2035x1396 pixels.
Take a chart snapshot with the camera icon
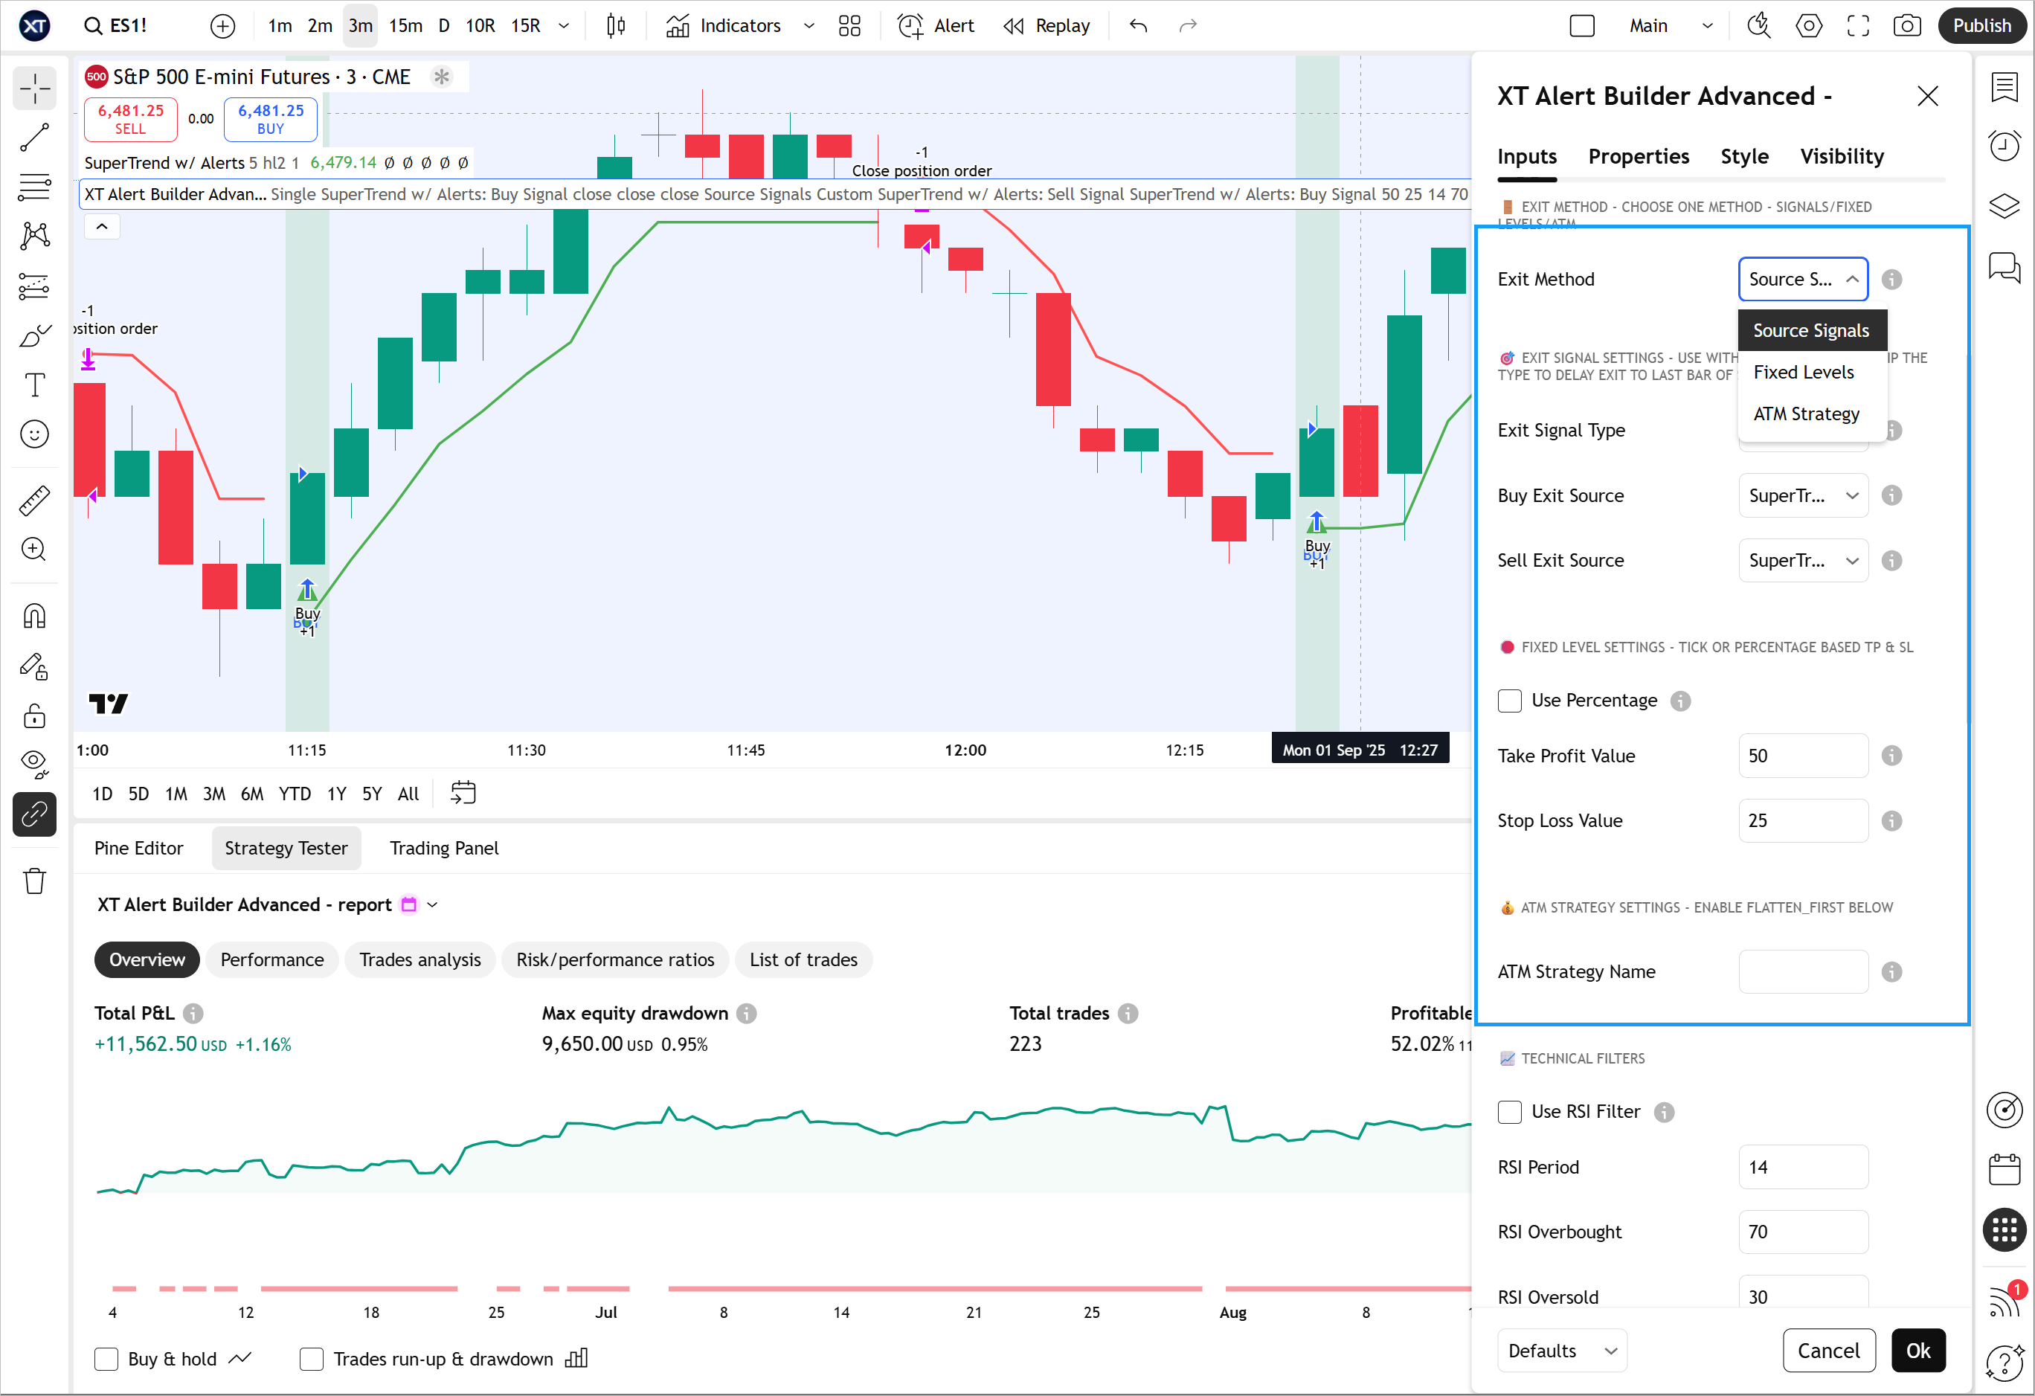[x=1907, y=25]
